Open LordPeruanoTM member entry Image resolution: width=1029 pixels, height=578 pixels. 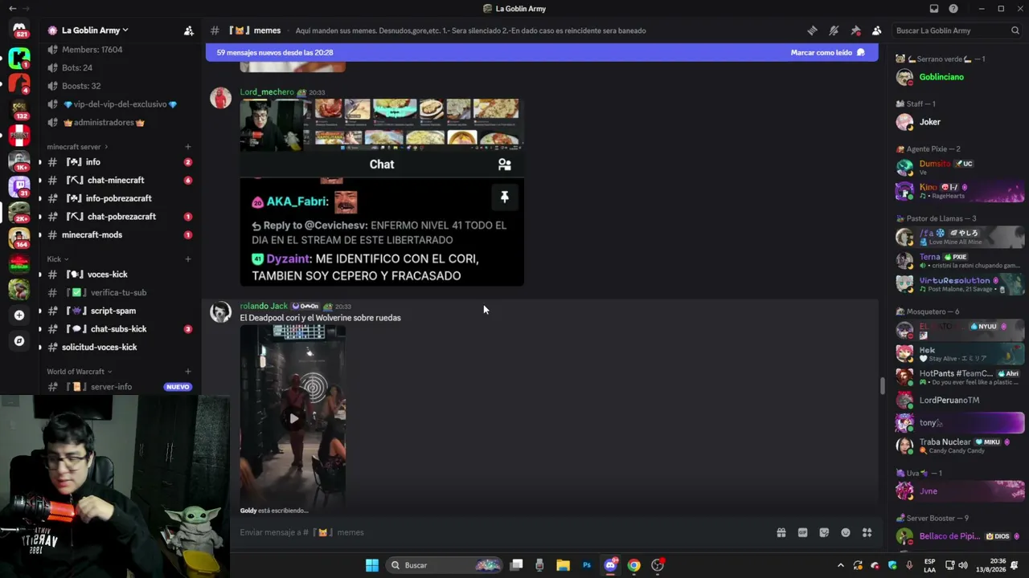coord(960,401)
